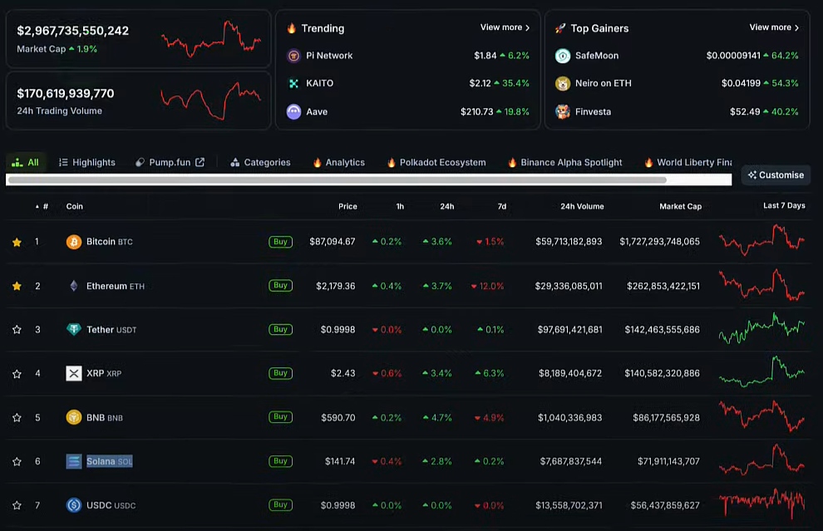Open SafeMoon icon in Top Gainers

pos(563,56)
